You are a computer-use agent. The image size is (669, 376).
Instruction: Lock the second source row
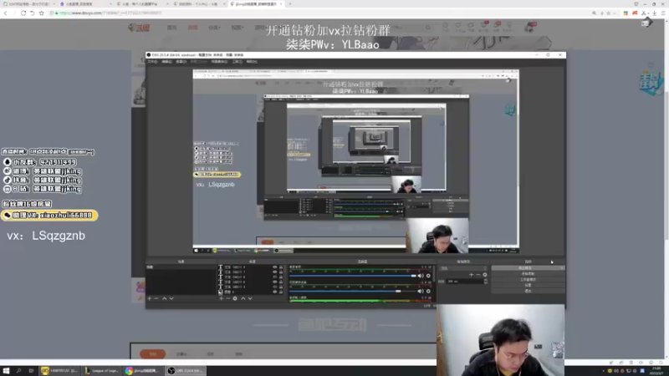coord(281,272)
